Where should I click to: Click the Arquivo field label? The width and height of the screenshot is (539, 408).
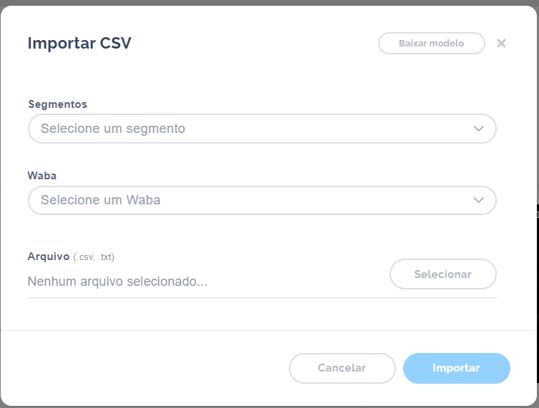49,257
